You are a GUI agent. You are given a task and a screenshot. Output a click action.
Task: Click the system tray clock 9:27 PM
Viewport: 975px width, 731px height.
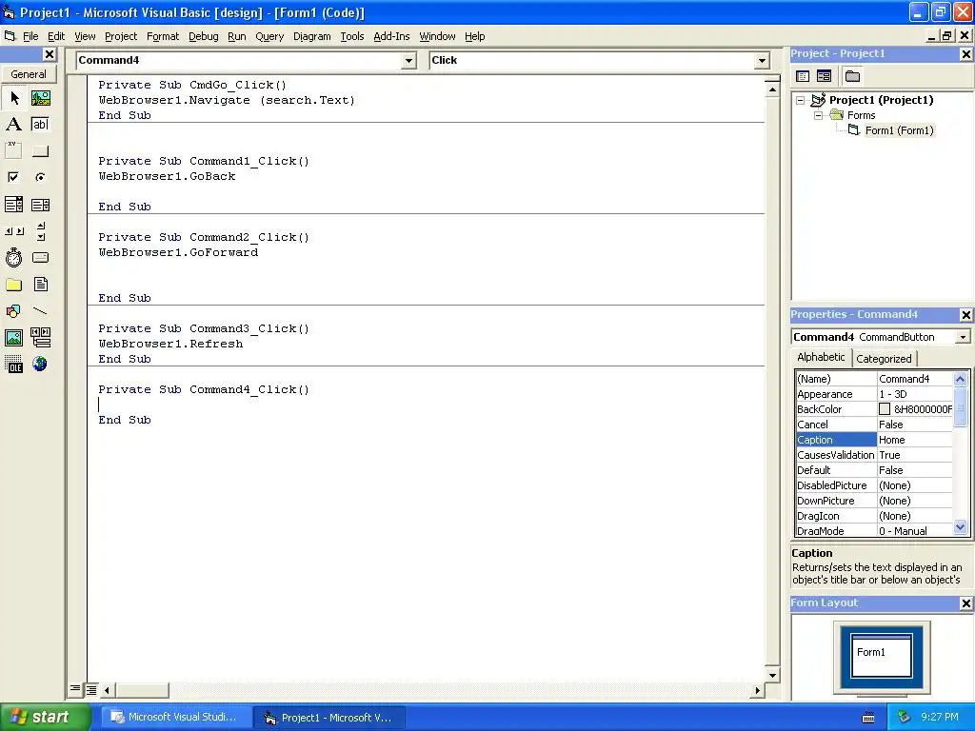tap(940, 717)
